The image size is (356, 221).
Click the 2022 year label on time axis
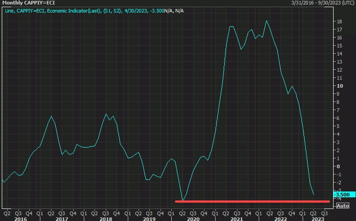click(x=280, y=218)
